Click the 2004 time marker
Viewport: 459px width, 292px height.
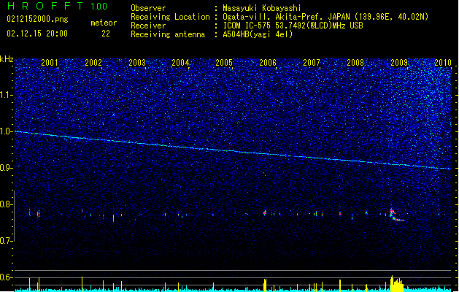click(180, 62)
